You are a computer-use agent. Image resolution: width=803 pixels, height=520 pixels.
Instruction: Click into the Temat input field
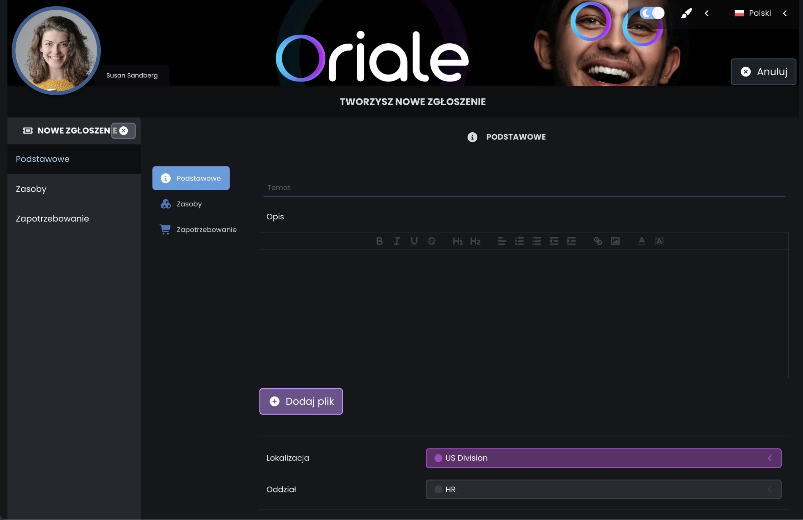524,187
